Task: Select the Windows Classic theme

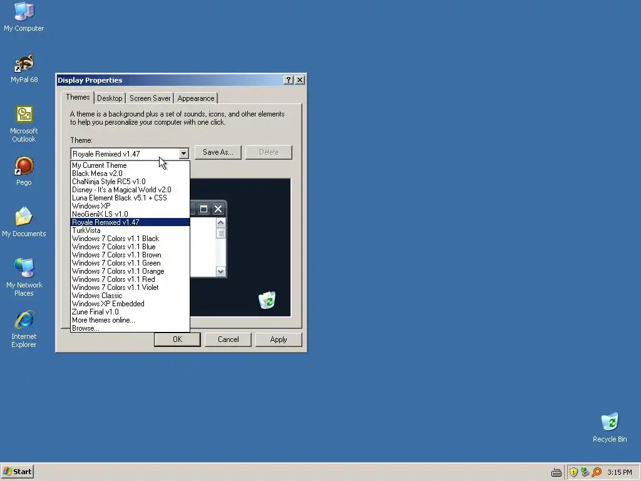Action: (x=130, y=296)
